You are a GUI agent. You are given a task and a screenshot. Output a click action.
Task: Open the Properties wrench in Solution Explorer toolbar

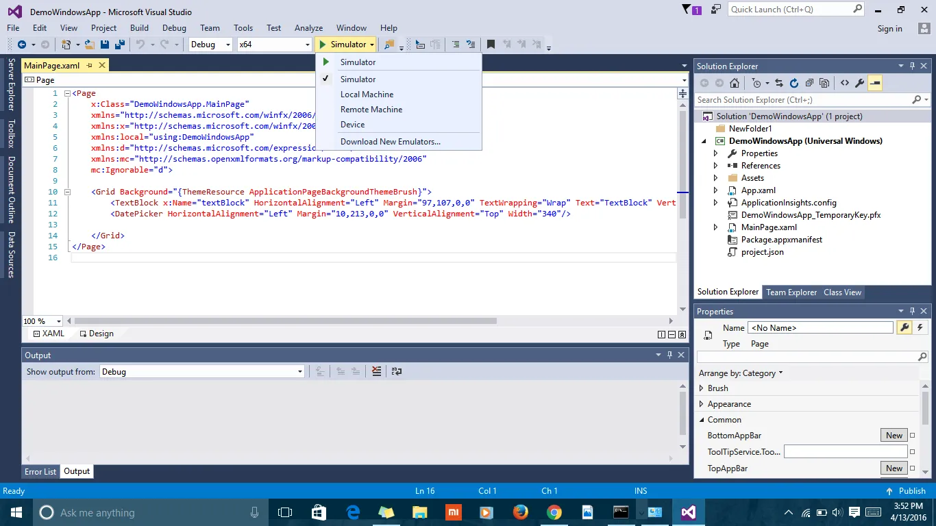point(859,83)
